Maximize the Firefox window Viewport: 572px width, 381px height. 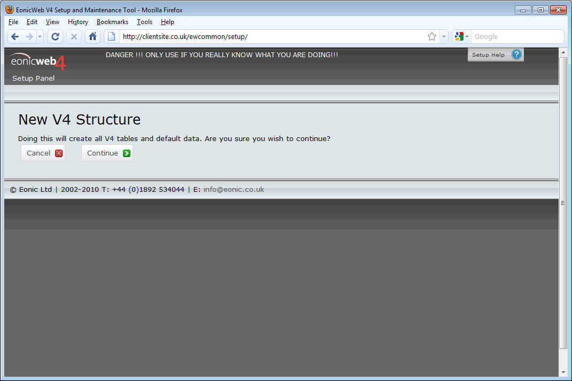coord(540,10)
